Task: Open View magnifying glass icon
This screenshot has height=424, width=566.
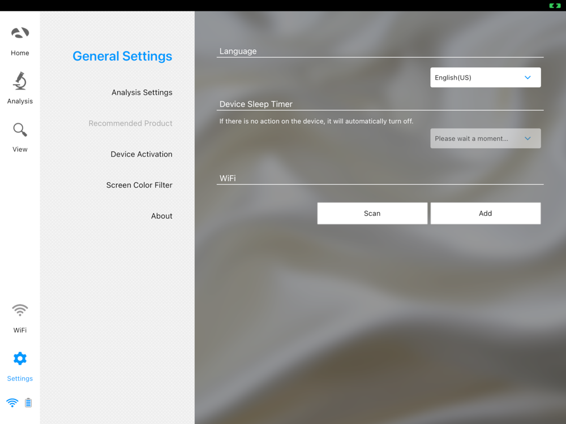Action: coord(20,130)
